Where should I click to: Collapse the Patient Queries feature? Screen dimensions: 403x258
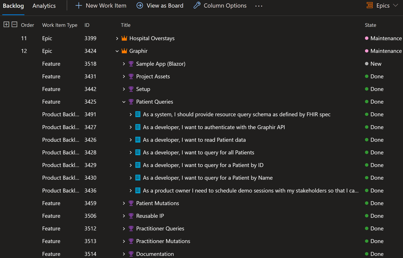123,102
